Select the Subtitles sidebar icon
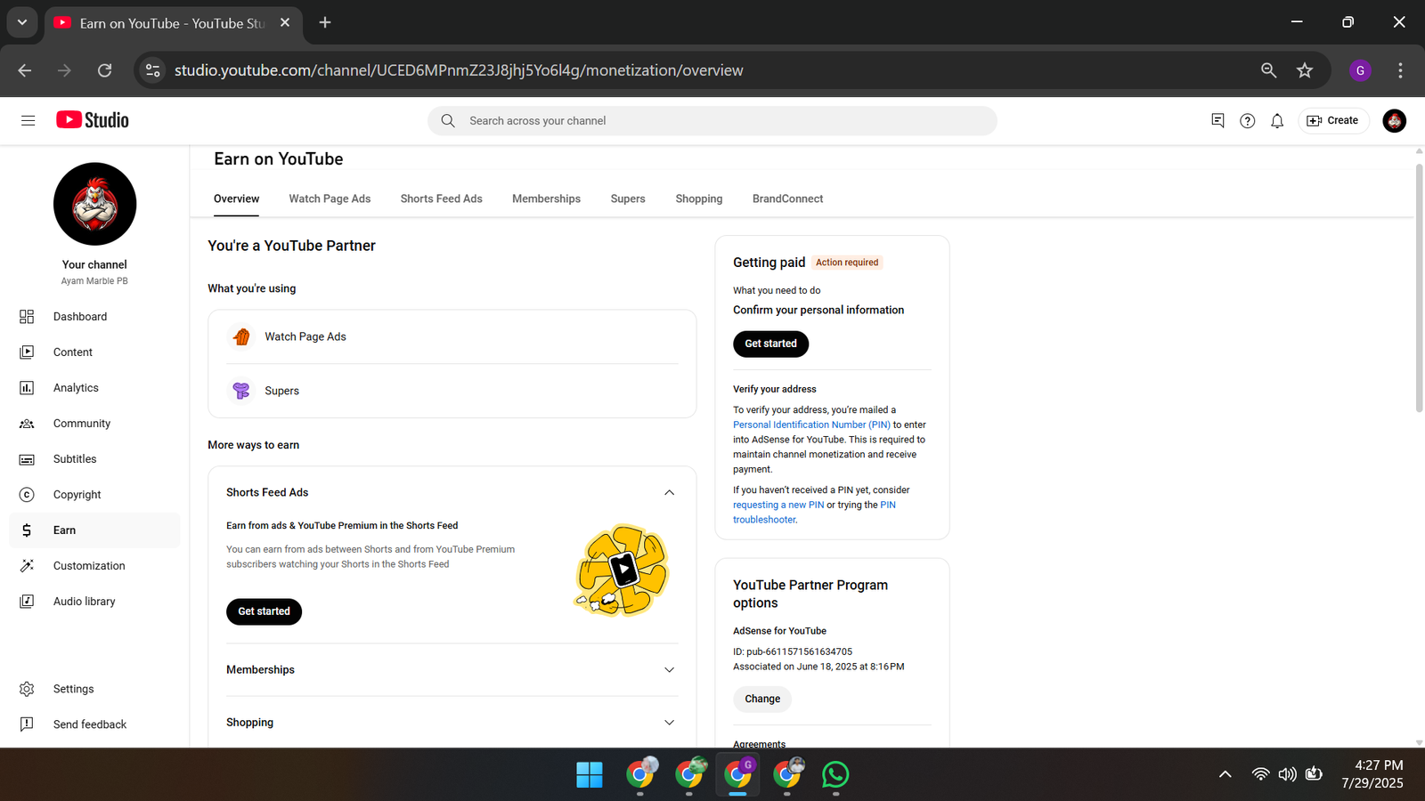 (27, 459)
